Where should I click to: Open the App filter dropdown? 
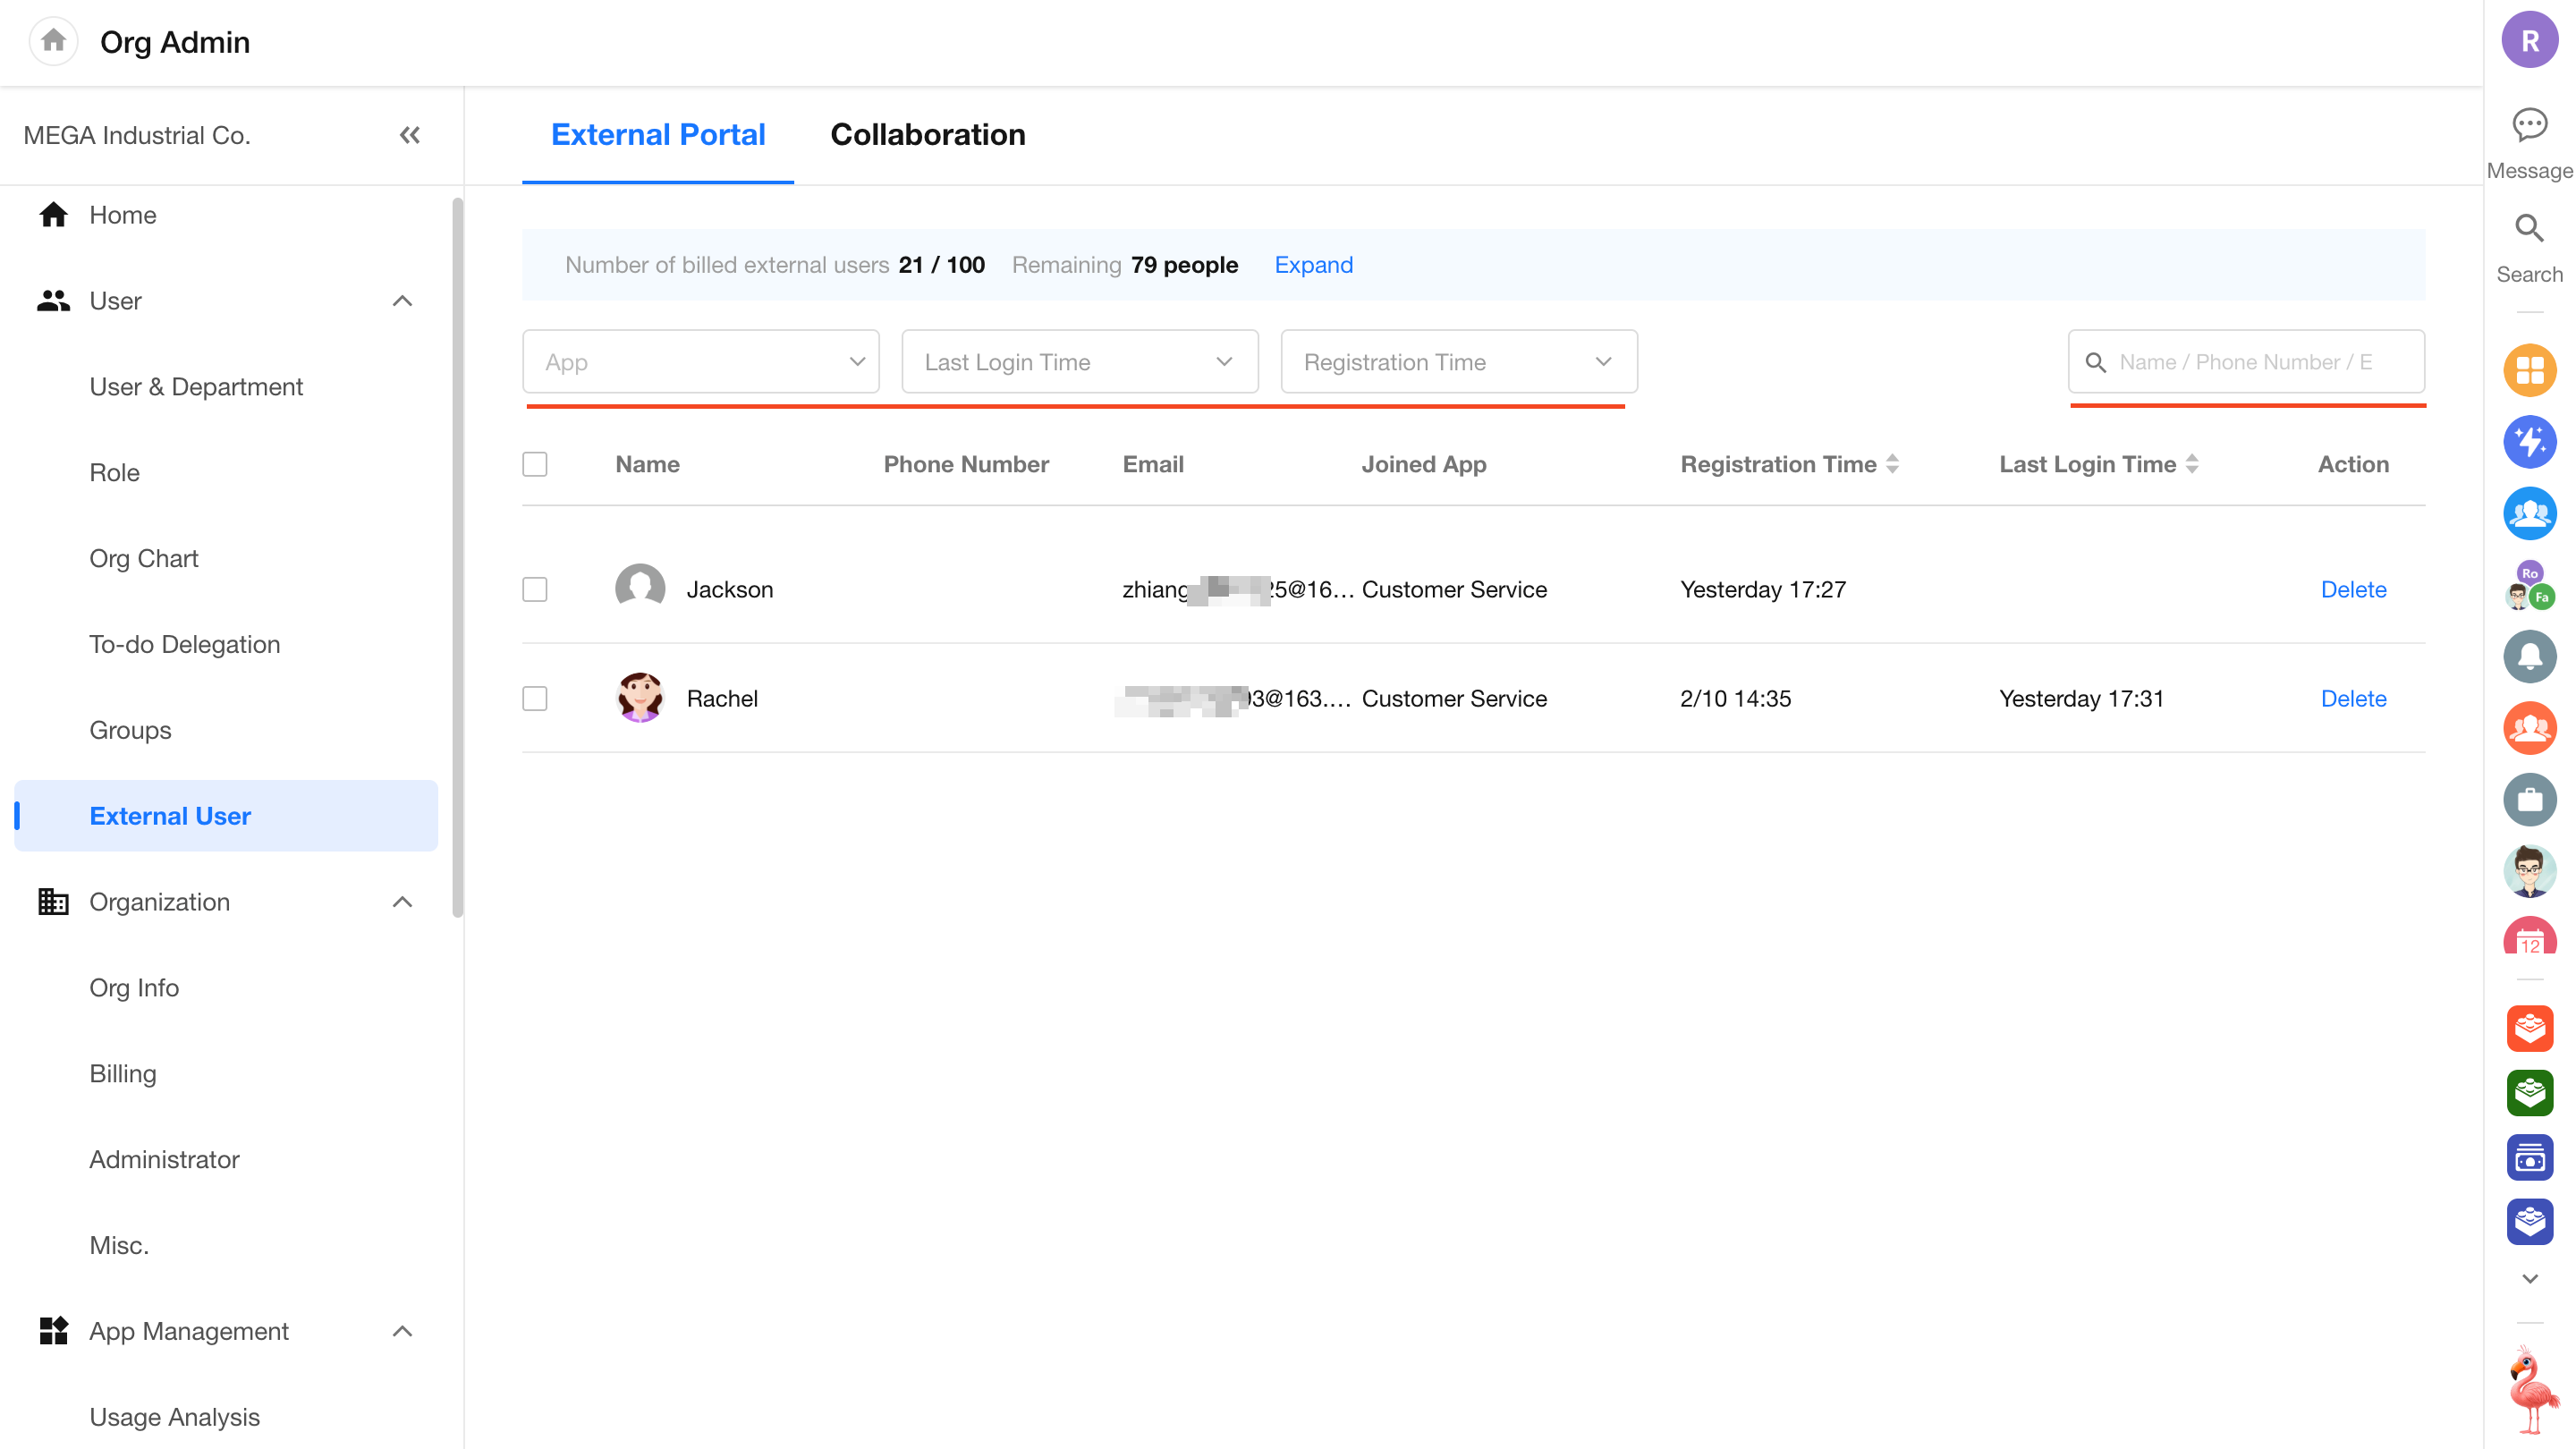pyautogui.click(x=700, y=362)
